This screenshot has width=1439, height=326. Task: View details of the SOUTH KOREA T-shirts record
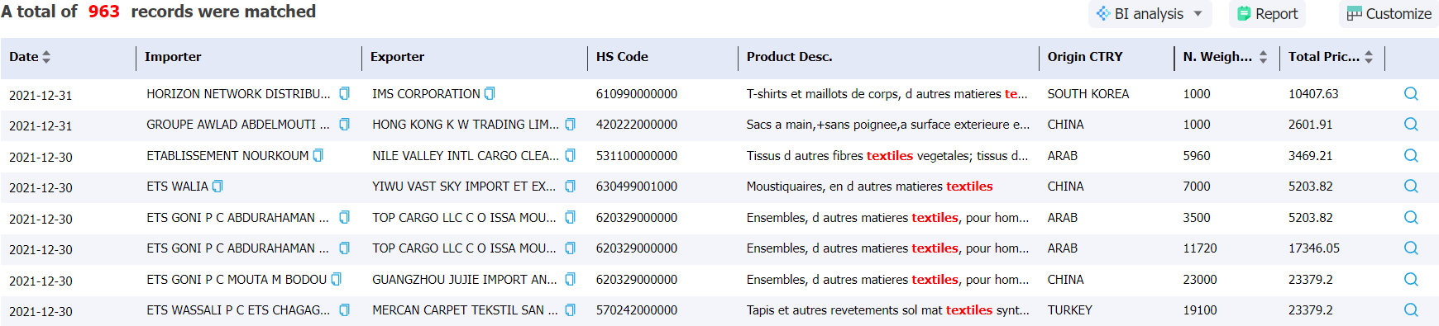1411,94
